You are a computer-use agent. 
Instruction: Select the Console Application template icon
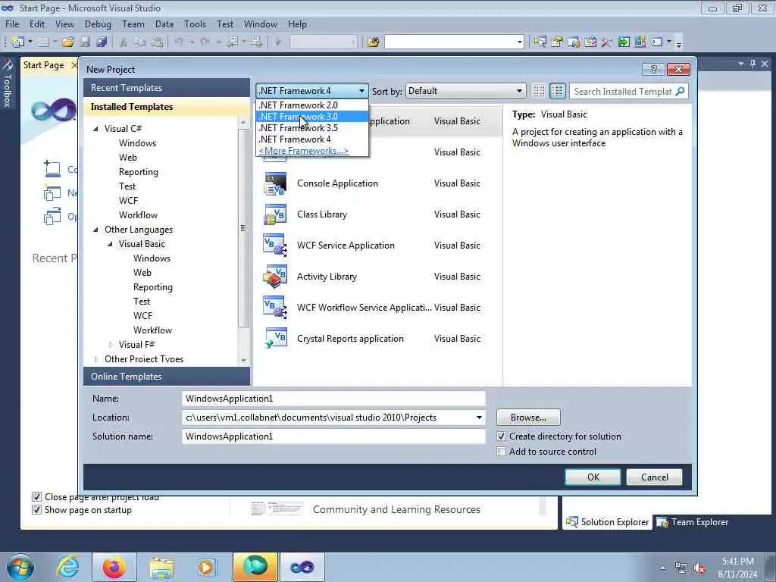pos(275,183)
